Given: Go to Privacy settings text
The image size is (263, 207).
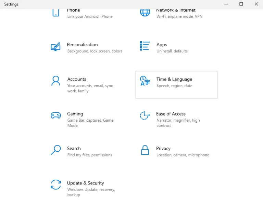Looking at the screenshot, I should point(163,149).
